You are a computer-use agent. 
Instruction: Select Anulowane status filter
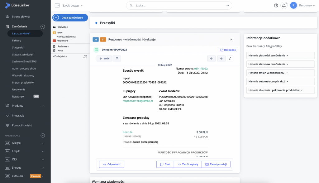point(62,41)
